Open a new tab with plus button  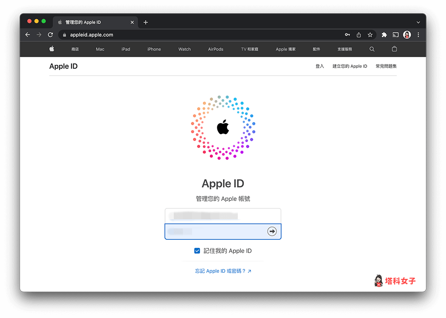(x=145, y=22)
